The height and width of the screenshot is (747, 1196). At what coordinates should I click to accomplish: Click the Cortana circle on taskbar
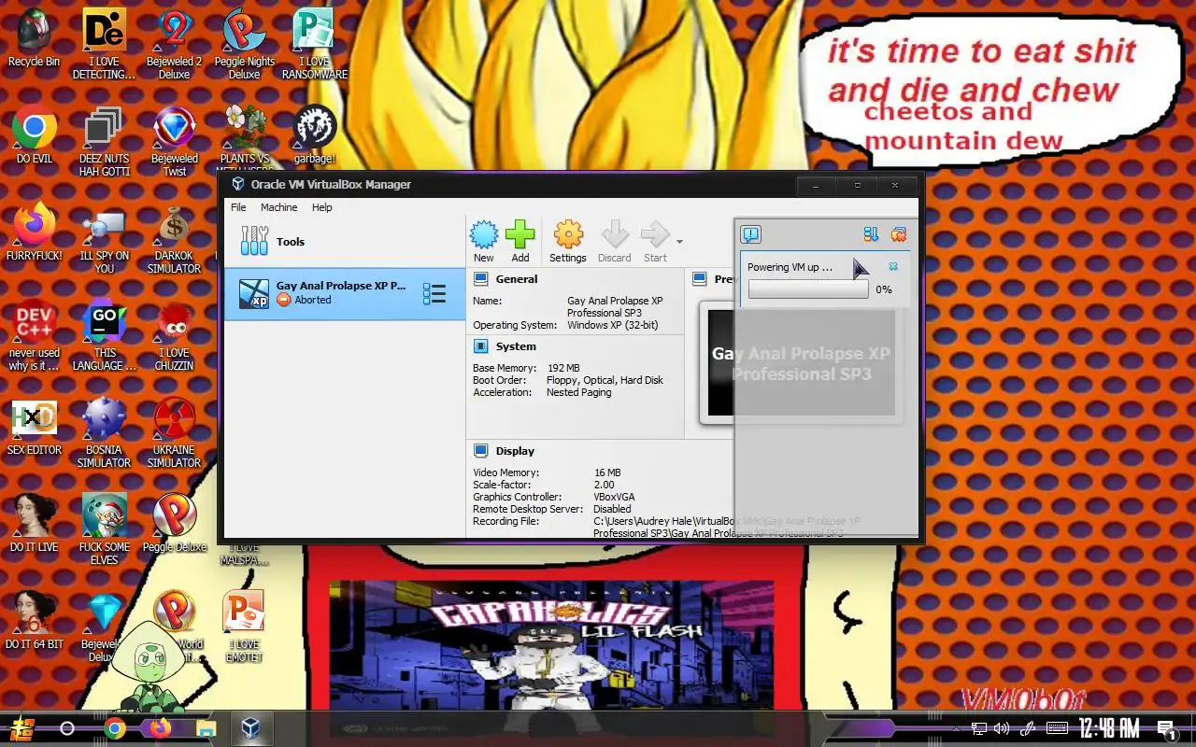pos(67,728)
